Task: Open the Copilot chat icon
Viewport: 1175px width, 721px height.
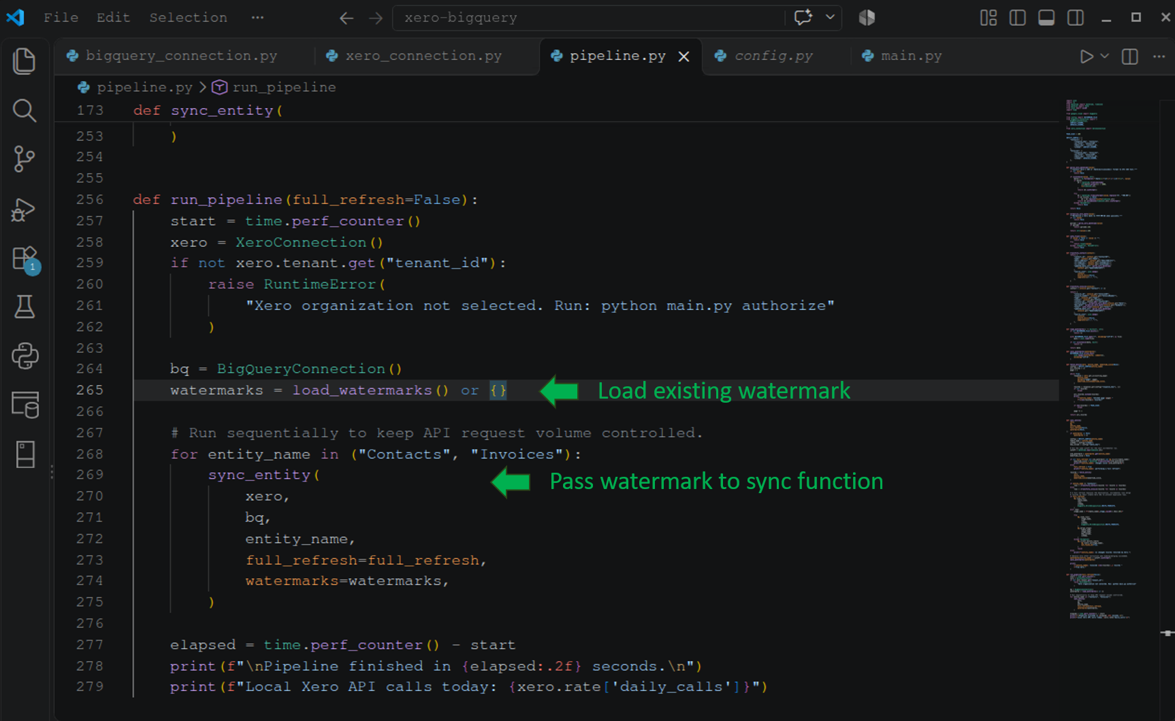Action: click(803, 18)
